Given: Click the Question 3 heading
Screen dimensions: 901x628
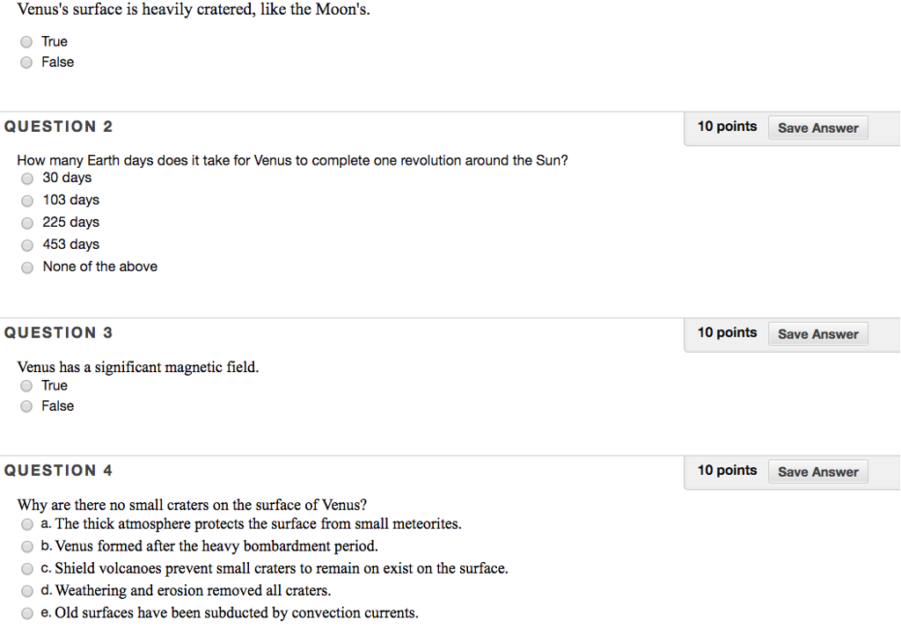Looking at the screenshot, I should tap(58, 332).
